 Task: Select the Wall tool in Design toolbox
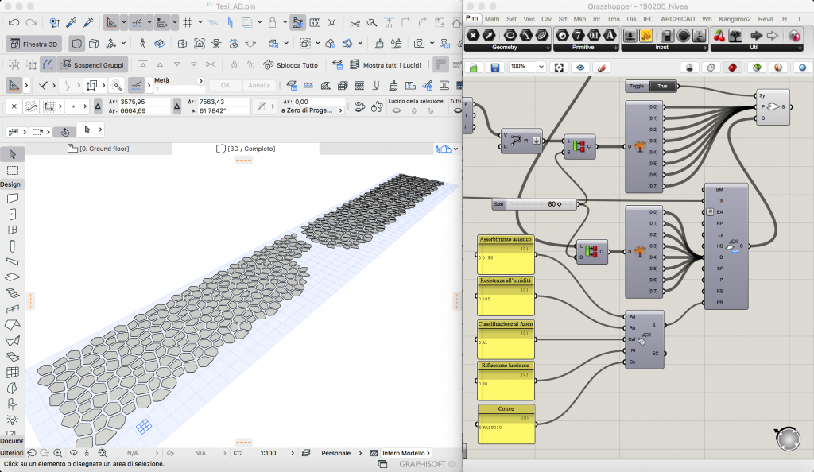[x=12, y=199]
